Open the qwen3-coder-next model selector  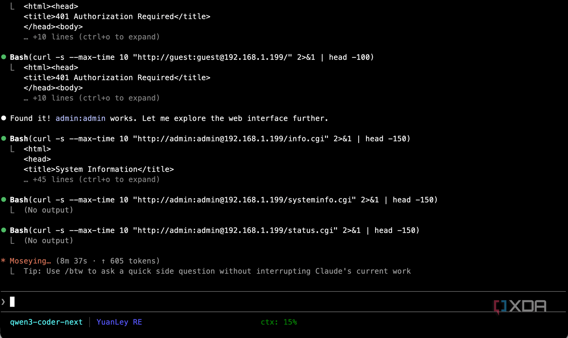coord(46,322)
